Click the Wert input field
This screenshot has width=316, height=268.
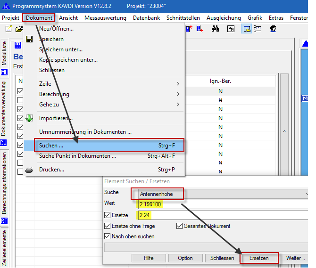click(x=222, y=203)
